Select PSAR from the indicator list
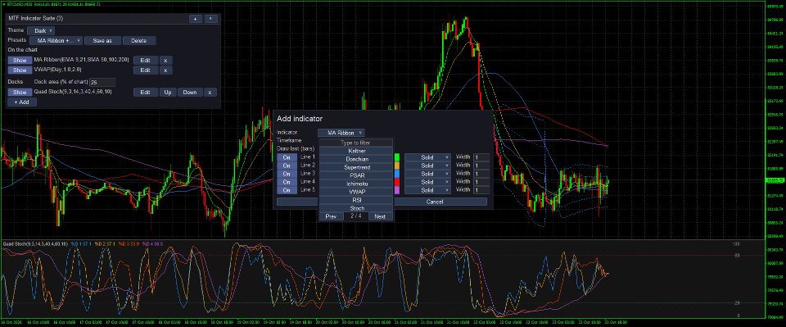 (x=355, y=175)
